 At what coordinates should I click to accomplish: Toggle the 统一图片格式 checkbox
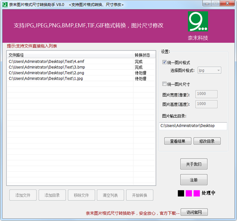[164, 62]
